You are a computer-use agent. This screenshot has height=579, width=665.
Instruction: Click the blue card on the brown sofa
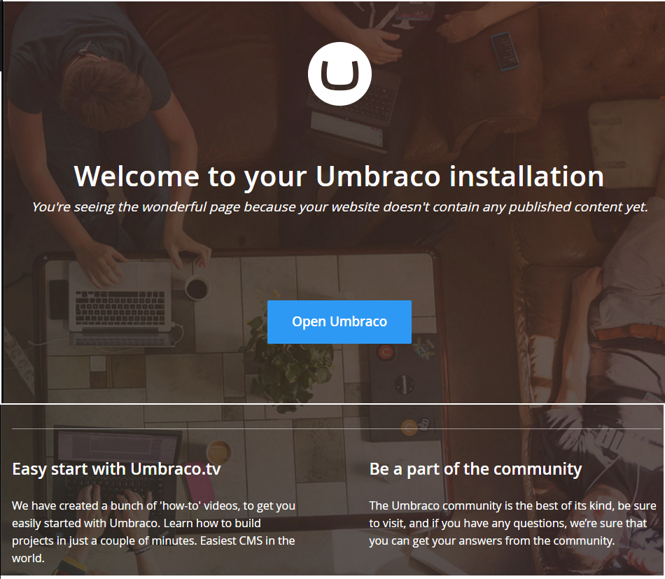tap(505, 51)
